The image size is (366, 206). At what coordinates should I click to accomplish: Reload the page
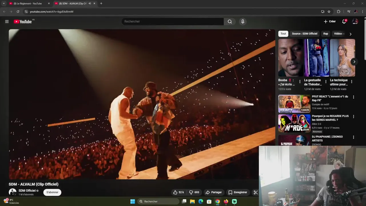18,12
